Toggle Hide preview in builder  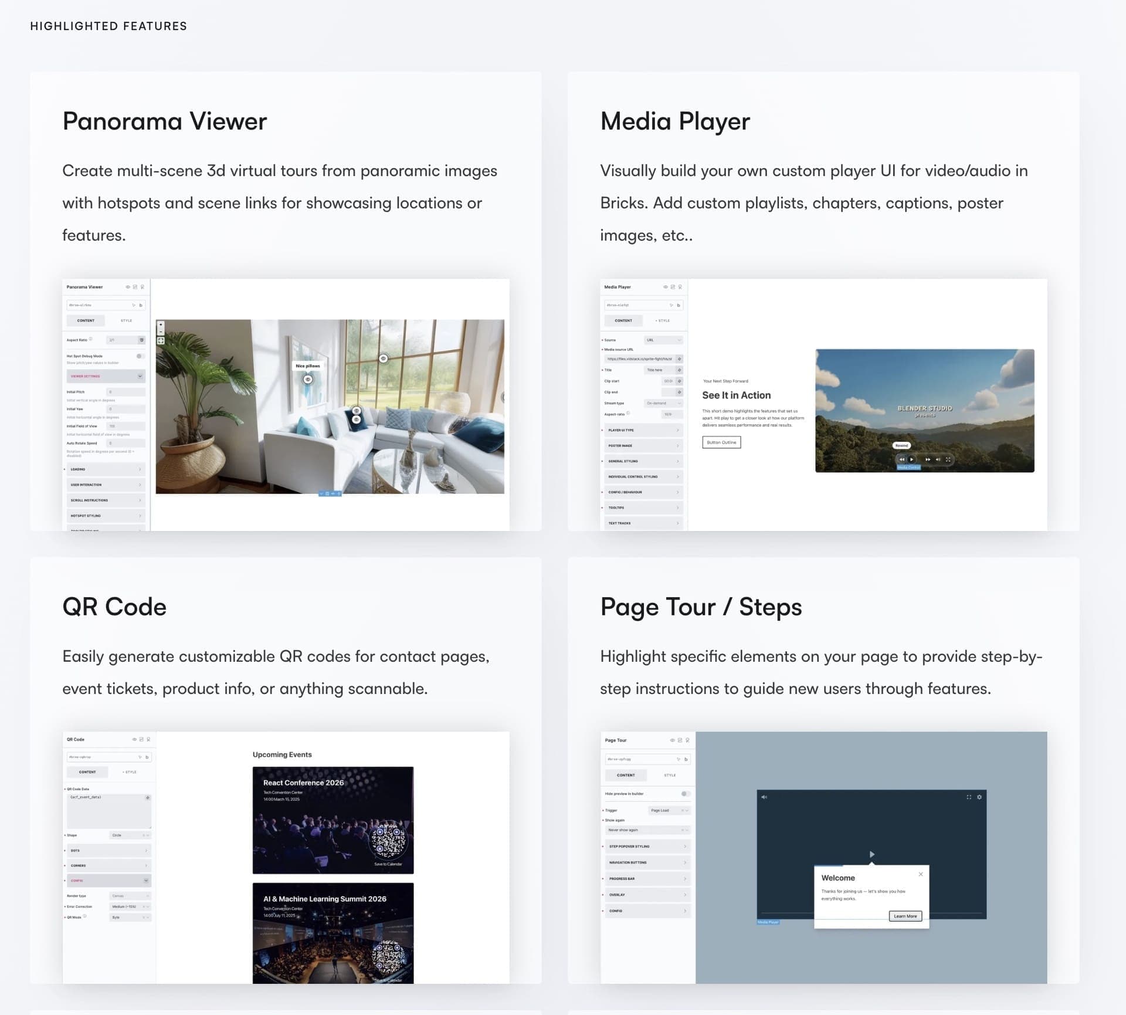[x=685, y=794]
